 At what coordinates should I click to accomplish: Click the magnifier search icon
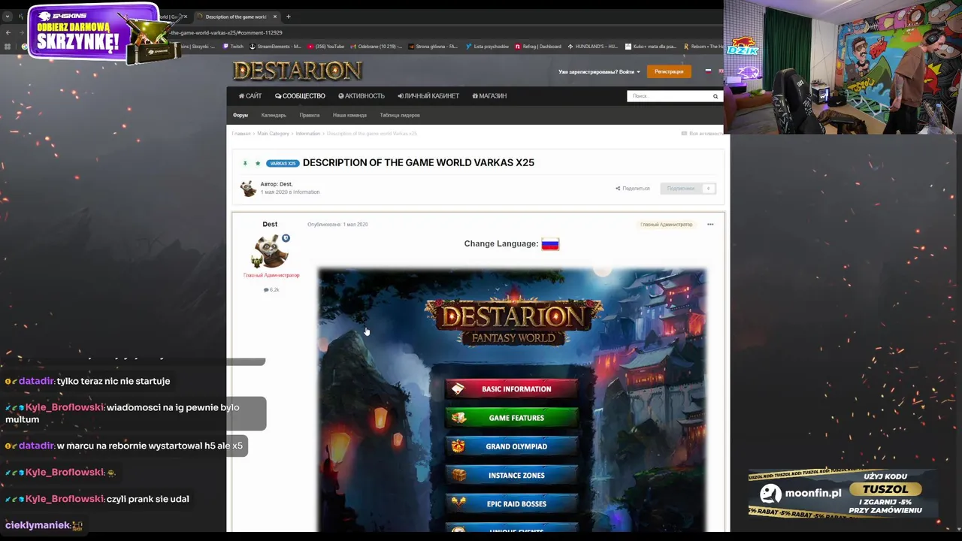715,96
